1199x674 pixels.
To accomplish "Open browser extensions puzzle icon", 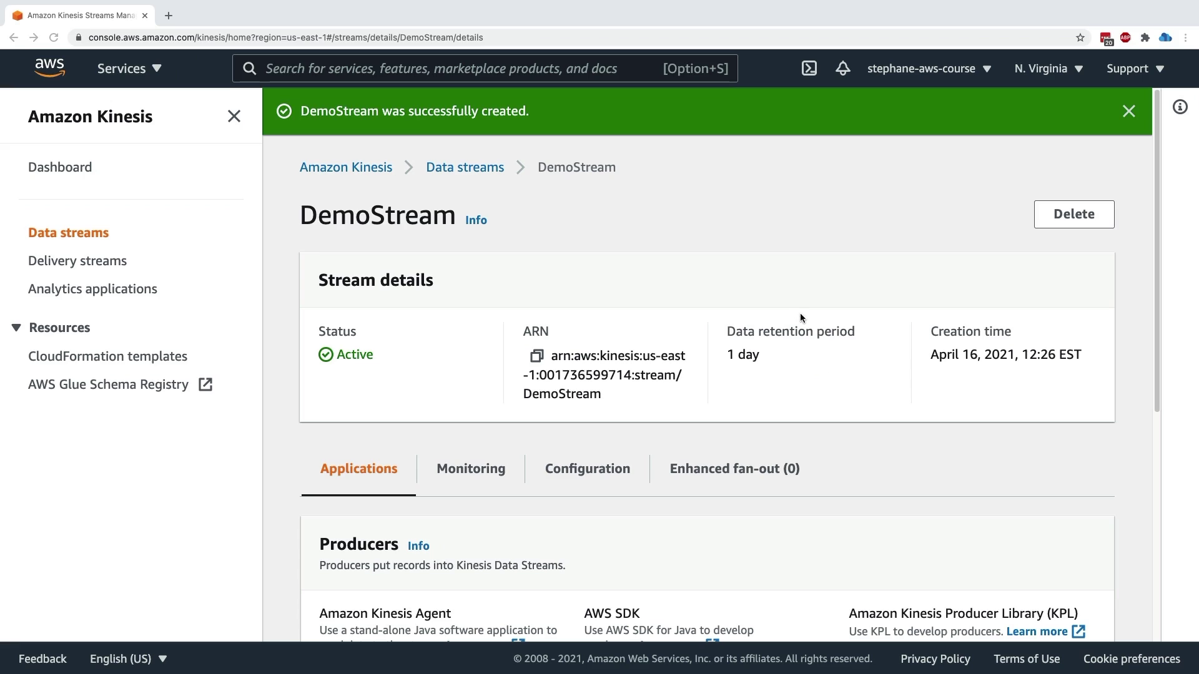I will pos(1145,37).
